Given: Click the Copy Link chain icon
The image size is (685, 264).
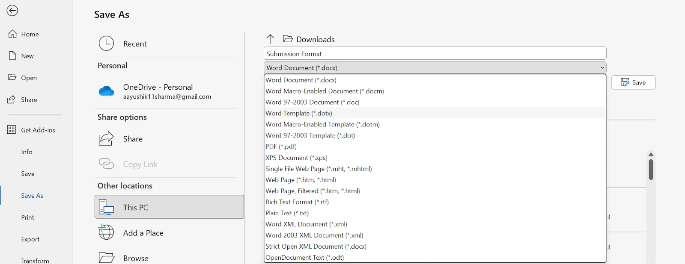Looking at the screenshot, I should (x=106, y=164).
